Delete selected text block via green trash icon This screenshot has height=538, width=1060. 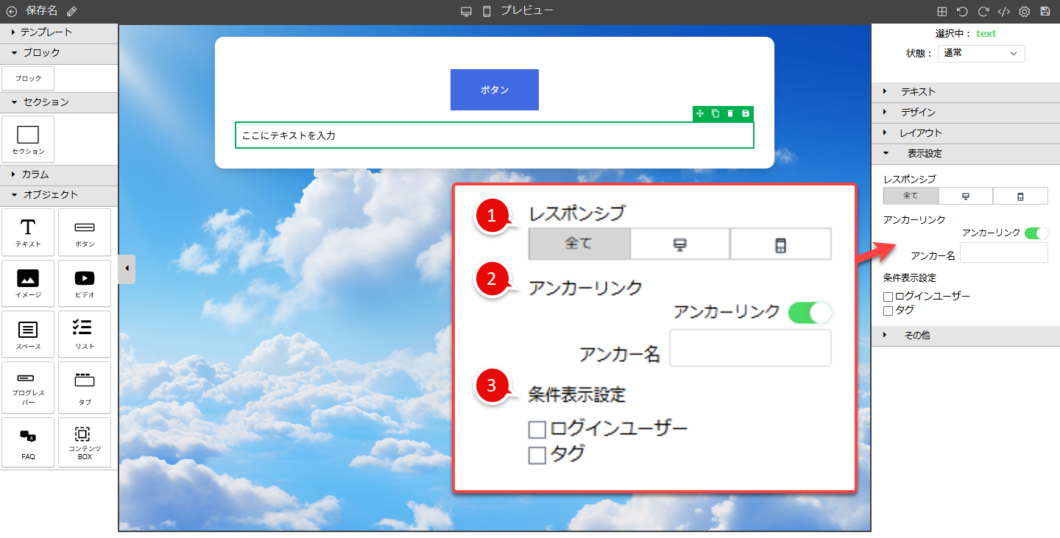[730, 113]
